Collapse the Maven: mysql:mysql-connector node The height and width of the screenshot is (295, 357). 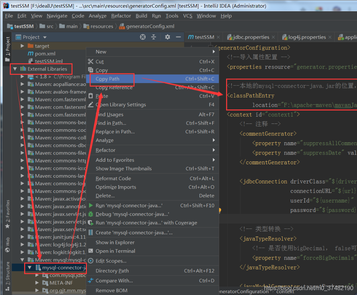coord(22,260)
